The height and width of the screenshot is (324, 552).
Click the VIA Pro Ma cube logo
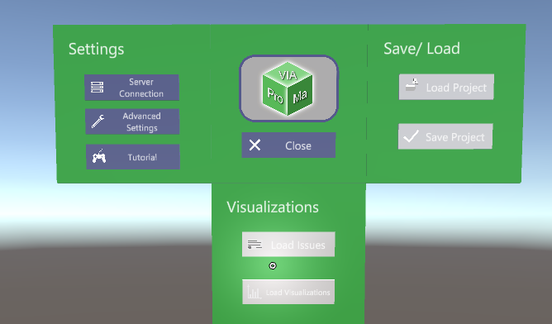coord(288,88)
